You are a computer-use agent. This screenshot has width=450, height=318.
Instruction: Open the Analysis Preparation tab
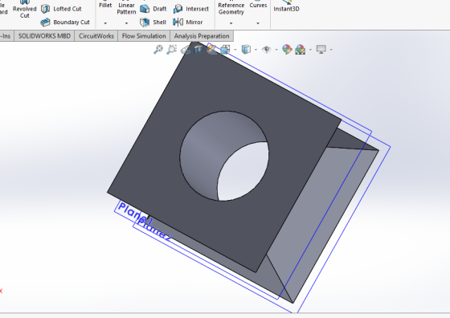pos(202,36)
